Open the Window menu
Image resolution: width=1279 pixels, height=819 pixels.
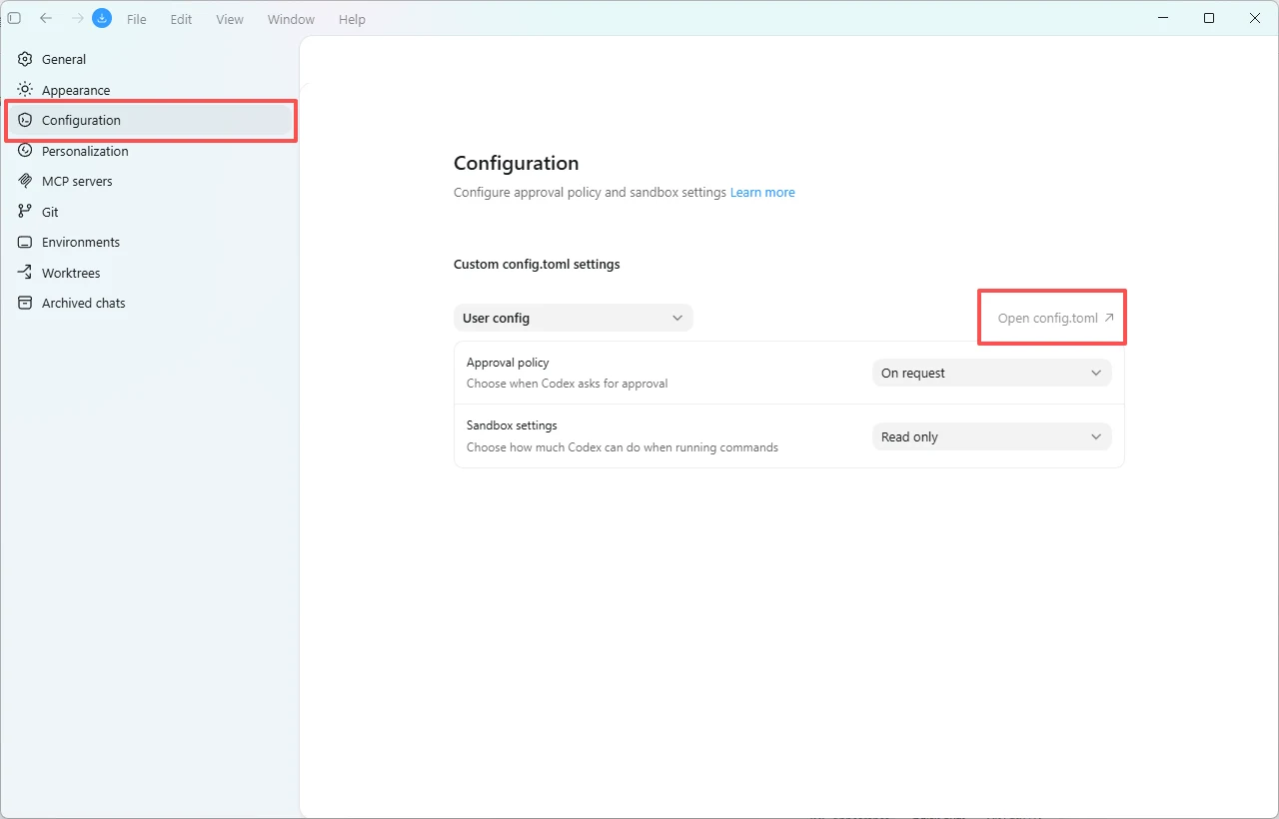pos(291,19)
